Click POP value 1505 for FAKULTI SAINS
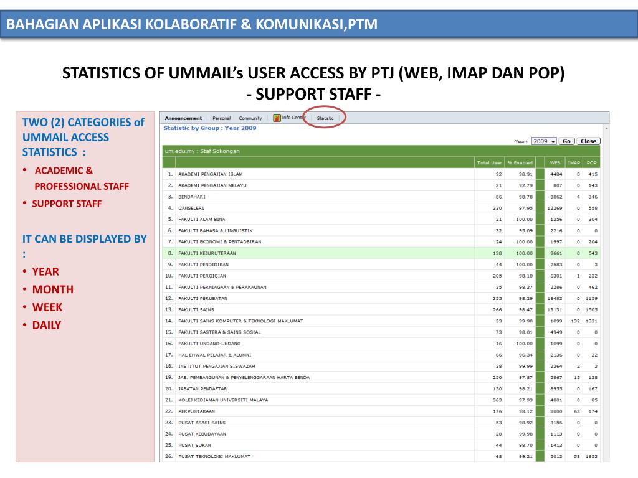638x478 pixels. click(592, 310)
